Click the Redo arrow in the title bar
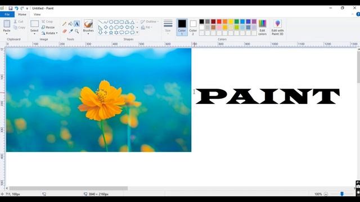The image size is (360, 202). coord(22,8)
